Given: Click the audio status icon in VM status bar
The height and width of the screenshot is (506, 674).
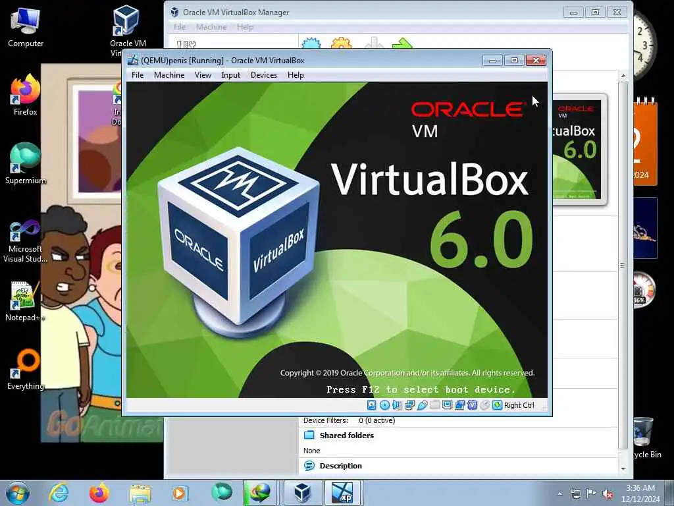Looking at the screenshot, I should pyautogui.click(x=397, y=405).
